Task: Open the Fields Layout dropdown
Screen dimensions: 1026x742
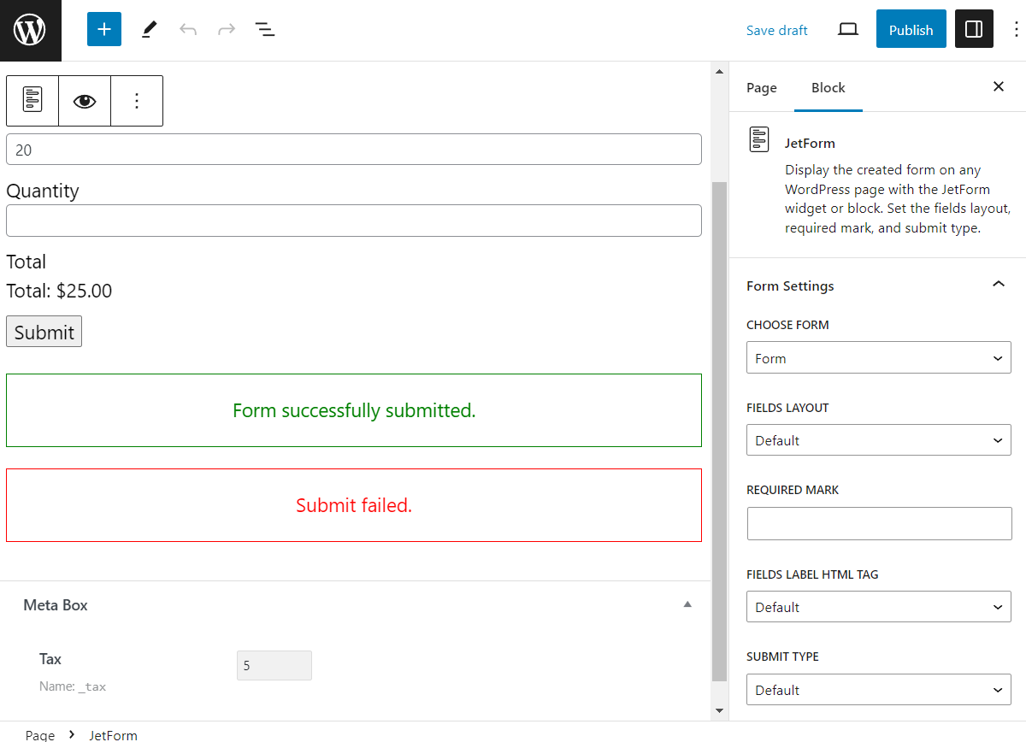Action: [x=878, y=439]
